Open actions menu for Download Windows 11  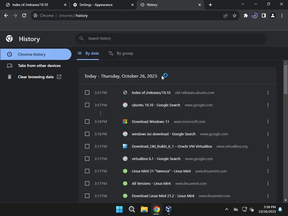[268, 121]
